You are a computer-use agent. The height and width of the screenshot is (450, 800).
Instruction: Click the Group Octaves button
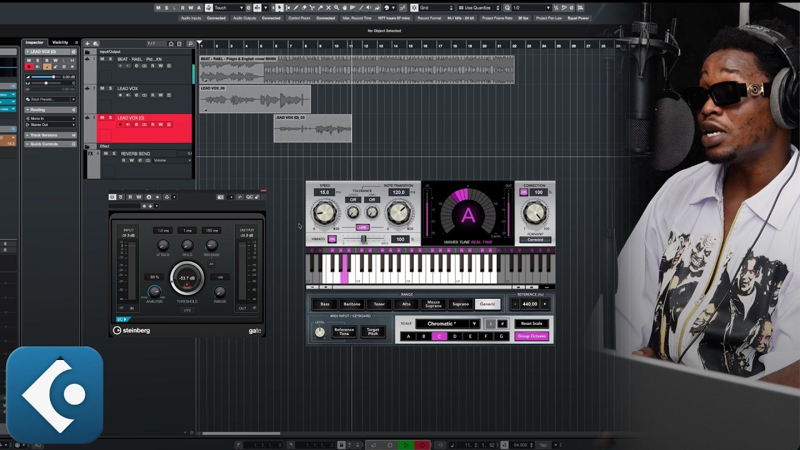(x=532, y=336)
